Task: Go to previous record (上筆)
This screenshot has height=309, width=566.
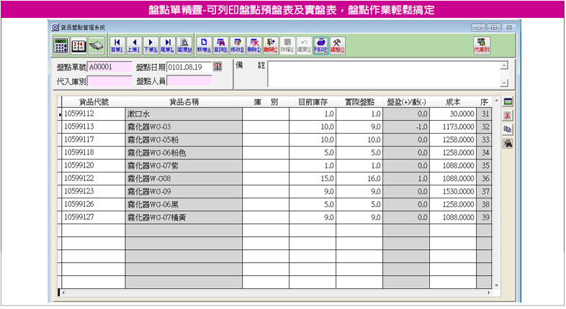Action: pyautogui.click(x=133, y=45)
